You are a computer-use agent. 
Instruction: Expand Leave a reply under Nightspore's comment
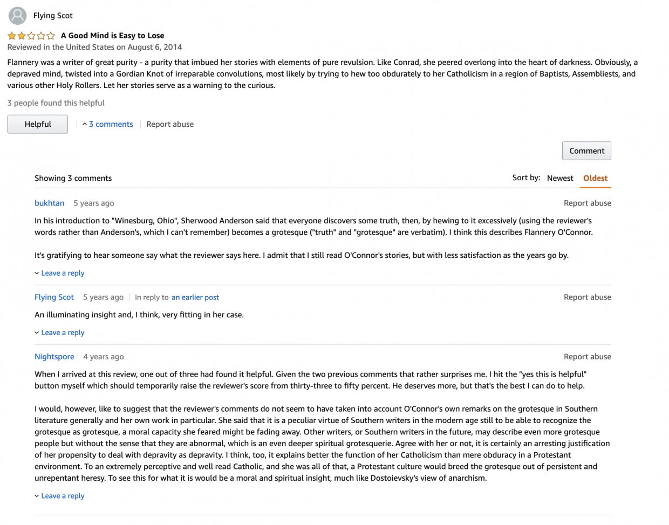pyautogui.click(x=59, y=496)
